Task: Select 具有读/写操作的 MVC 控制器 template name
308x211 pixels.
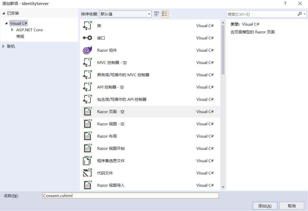Action: (123, 75)
